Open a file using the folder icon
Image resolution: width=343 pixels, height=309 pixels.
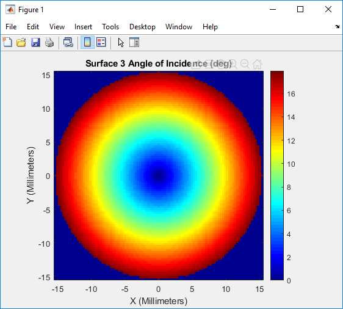21,42
